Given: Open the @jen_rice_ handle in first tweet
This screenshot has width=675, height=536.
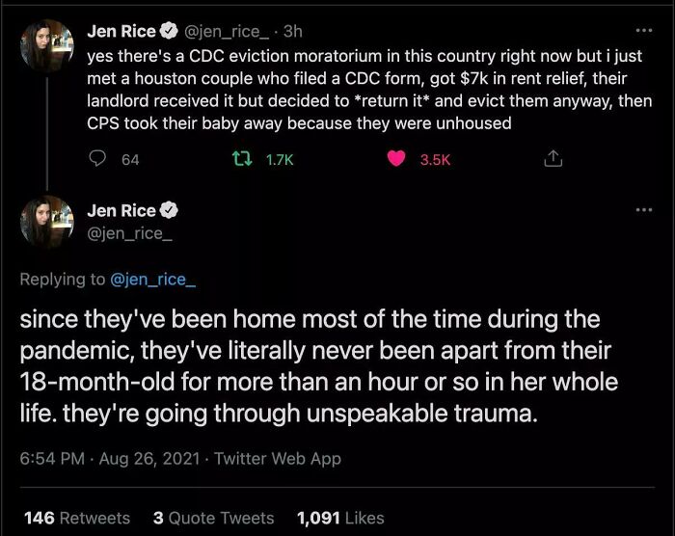Looking at the screenshot, I should [216, 32].
